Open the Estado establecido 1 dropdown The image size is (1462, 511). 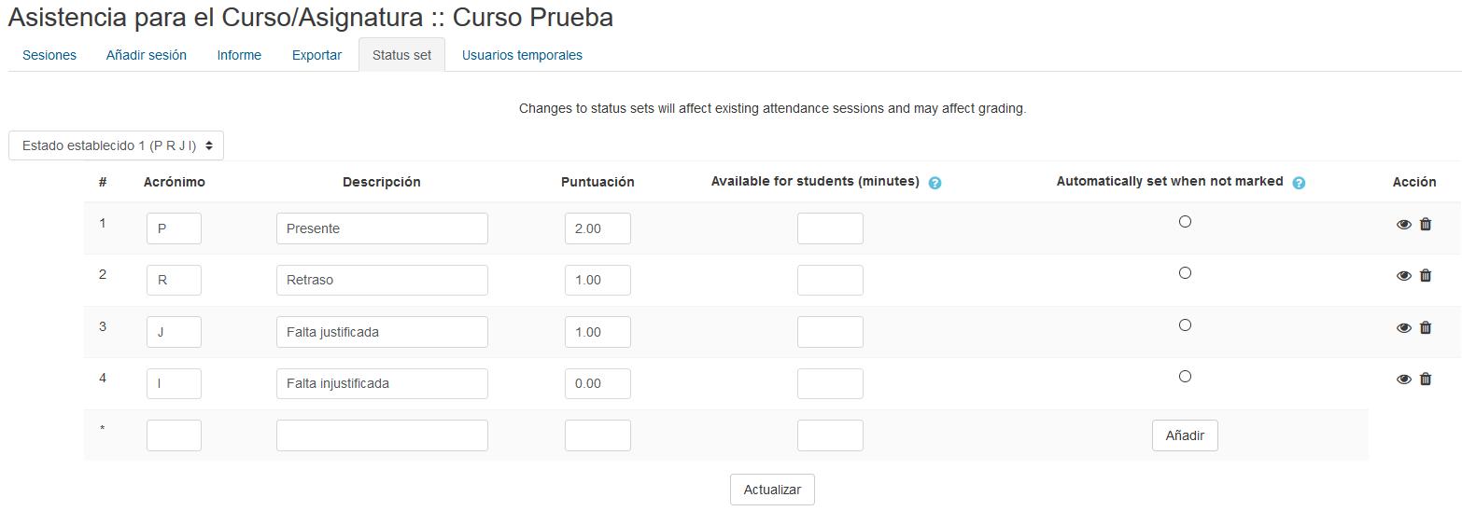(117, 145)
